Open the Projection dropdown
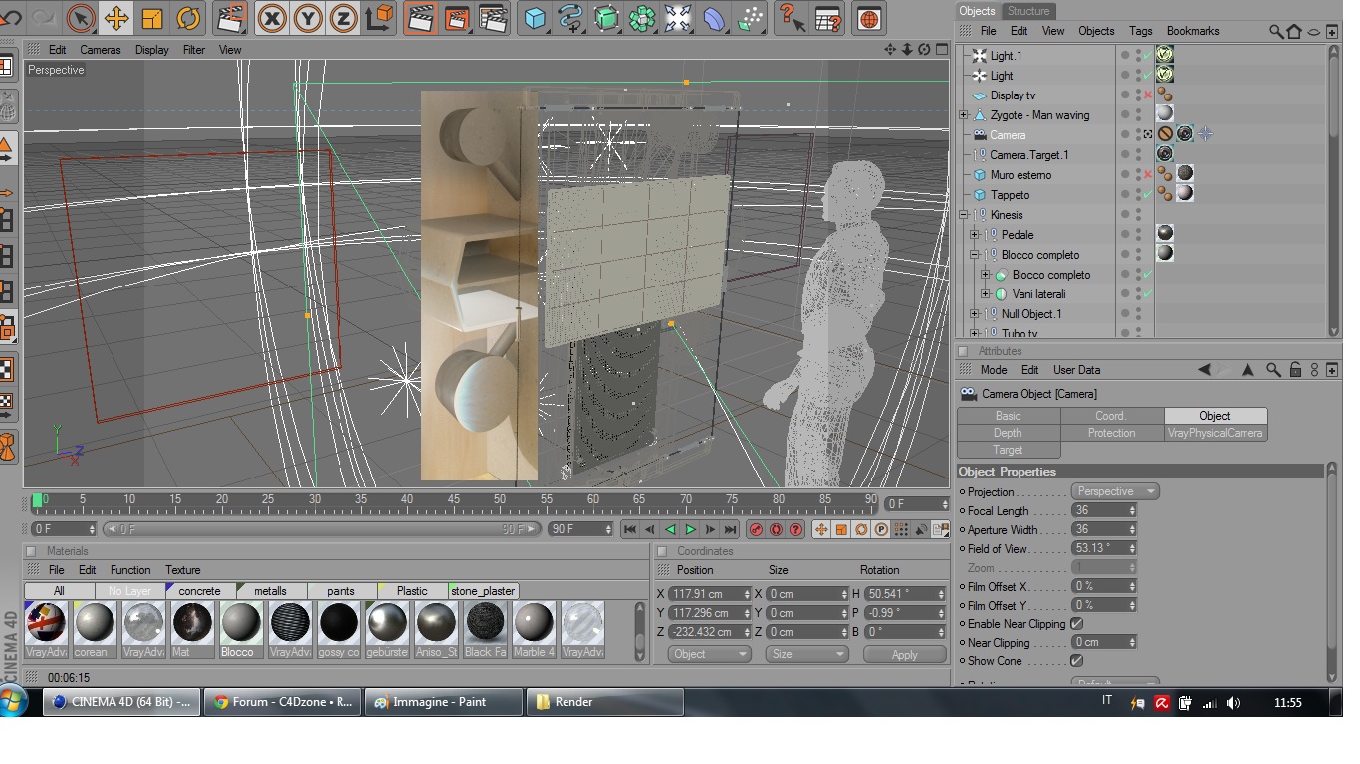This screenshot has height=764, width=1360. coord(1115,491)
